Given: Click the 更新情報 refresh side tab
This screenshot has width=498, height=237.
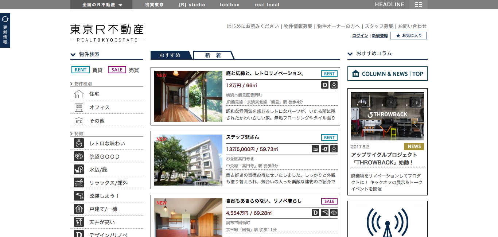Looking at the screenshot, I should [5, 30].
